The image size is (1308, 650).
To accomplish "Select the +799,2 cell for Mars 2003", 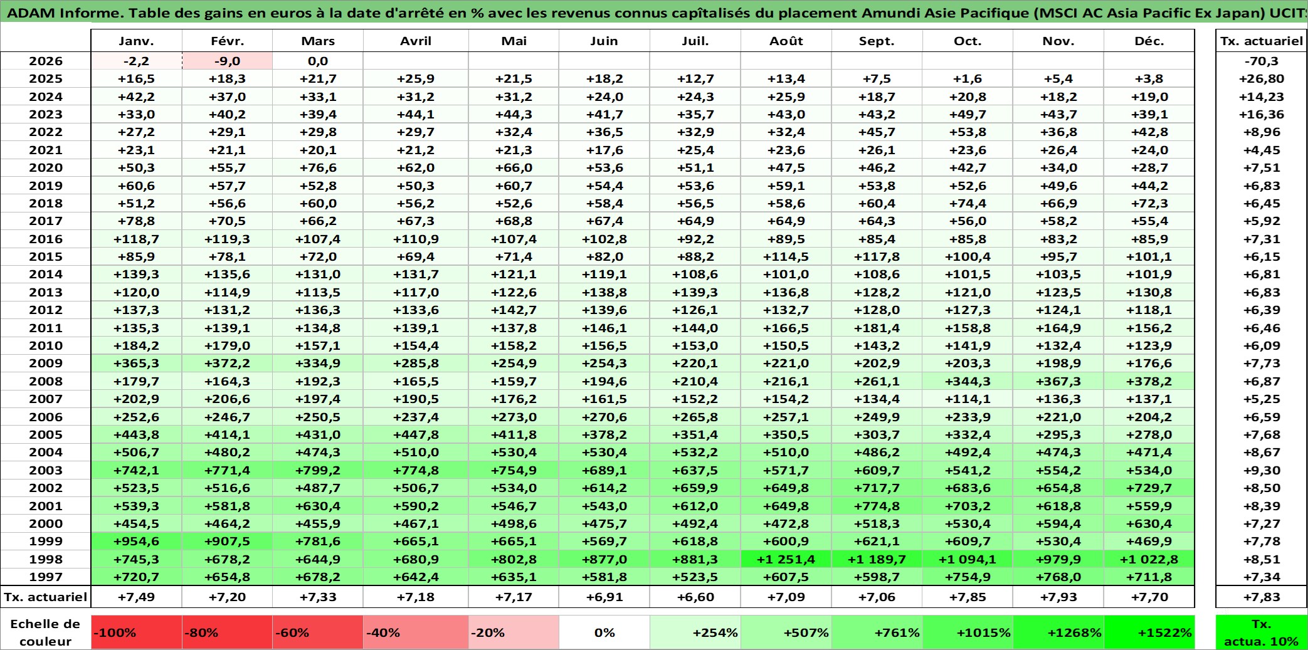I will (318, 470).
